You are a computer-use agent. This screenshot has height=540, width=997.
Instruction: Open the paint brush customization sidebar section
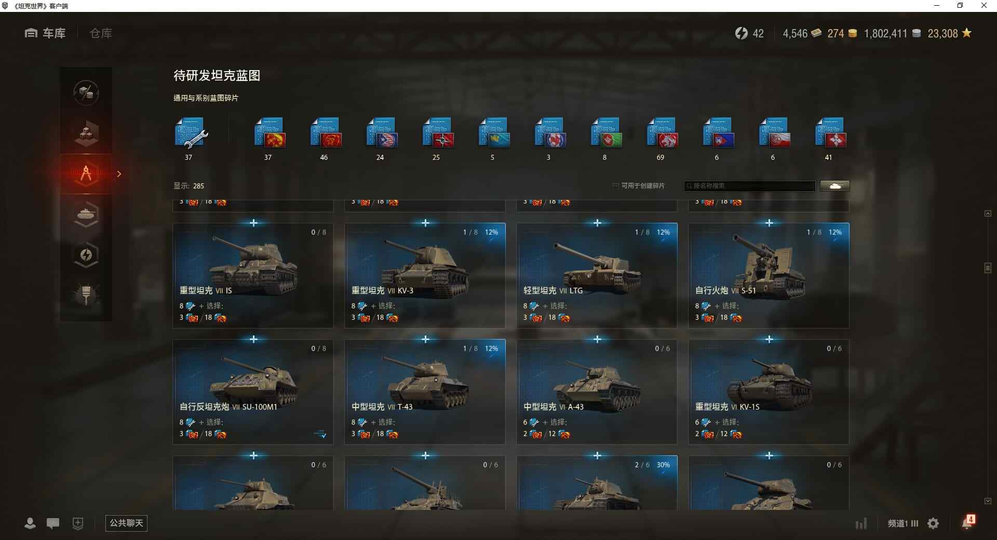(86, 295)
